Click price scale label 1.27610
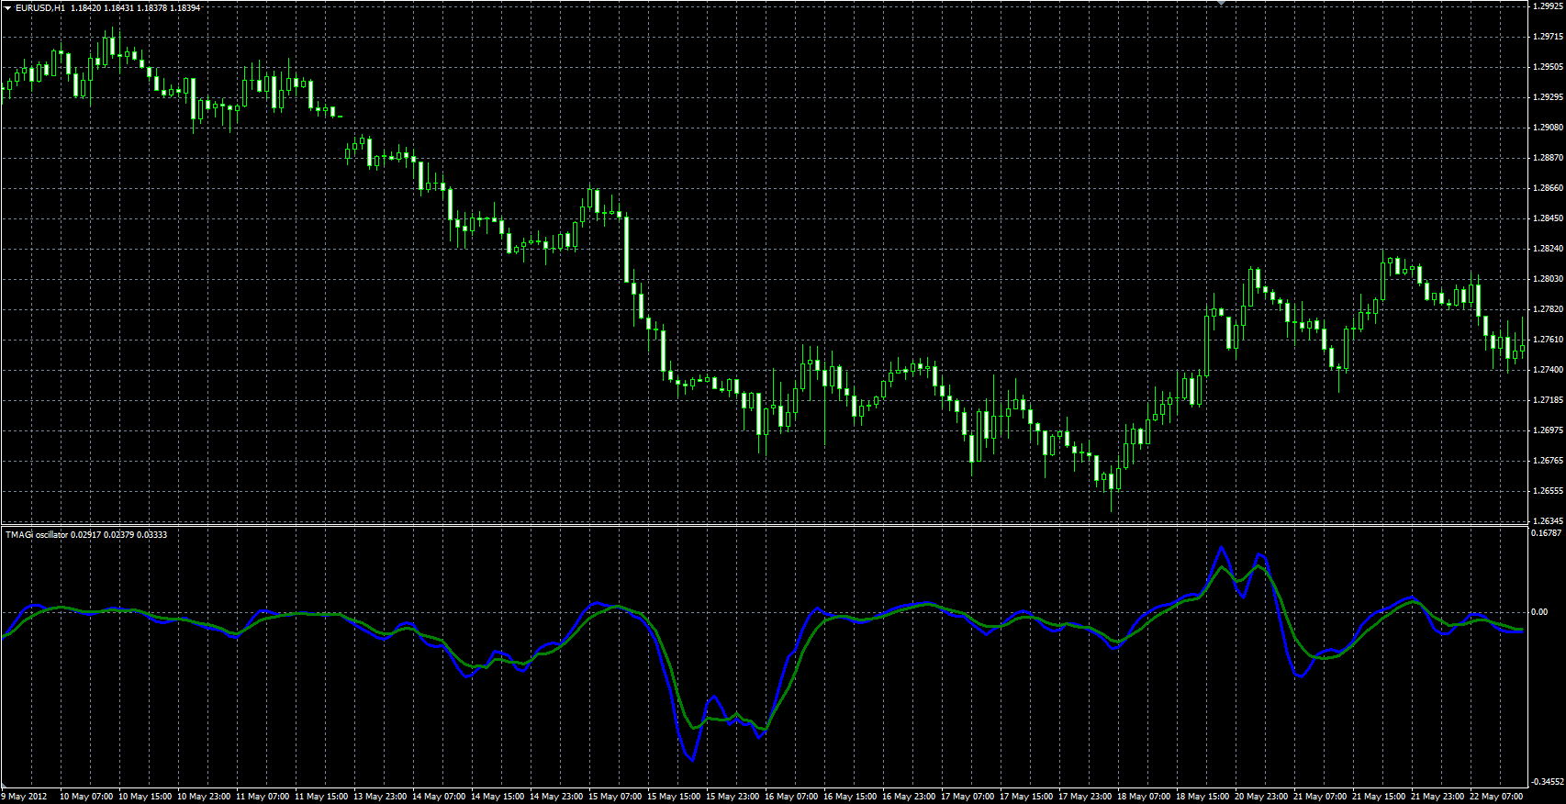 click(1548, 340)
